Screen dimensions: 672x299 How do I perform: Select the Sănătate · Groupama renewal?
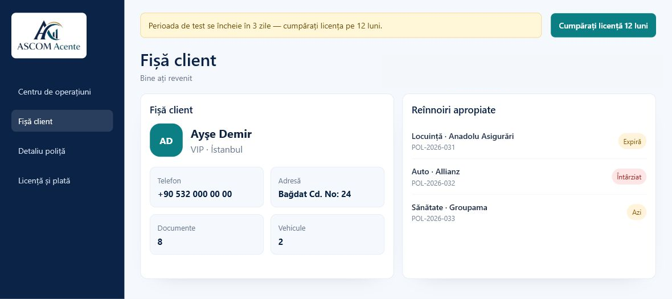(529, 212)
